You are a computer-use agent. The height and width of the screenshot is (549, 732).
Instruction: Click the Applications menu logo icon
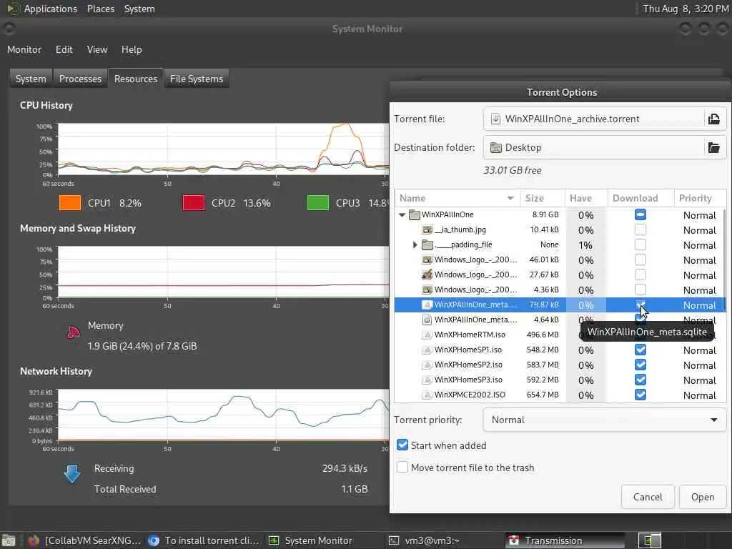[x=13, y=9]
